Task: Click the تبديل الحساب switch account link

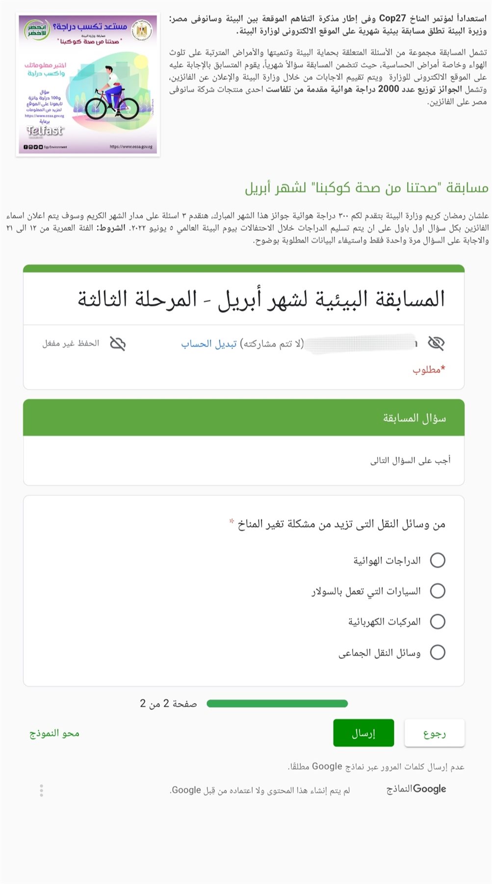Action: coord(209,343)
